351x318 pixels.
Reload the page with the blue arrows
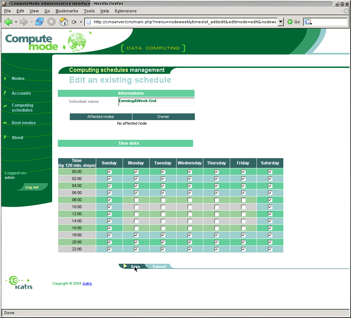click(x=39, y=22)
